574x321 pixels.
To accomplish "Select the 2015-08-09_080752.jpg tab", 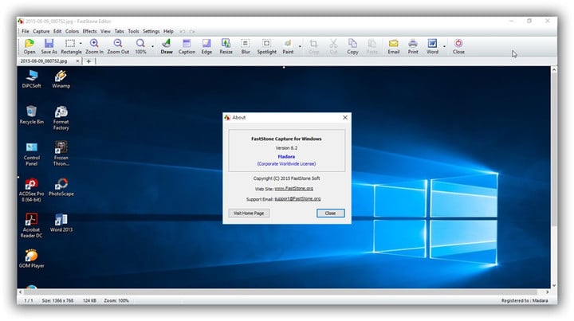I will 44,61.
